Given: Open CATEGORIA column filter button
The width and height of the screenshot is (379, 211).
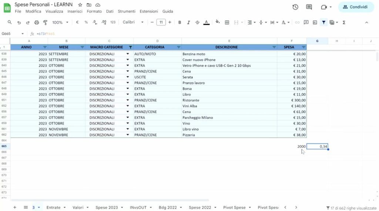Looking at the screenshot, I should click(178, 47).
